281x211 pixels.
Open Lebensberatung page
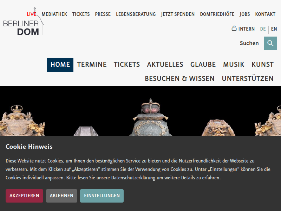click(136, 14)
